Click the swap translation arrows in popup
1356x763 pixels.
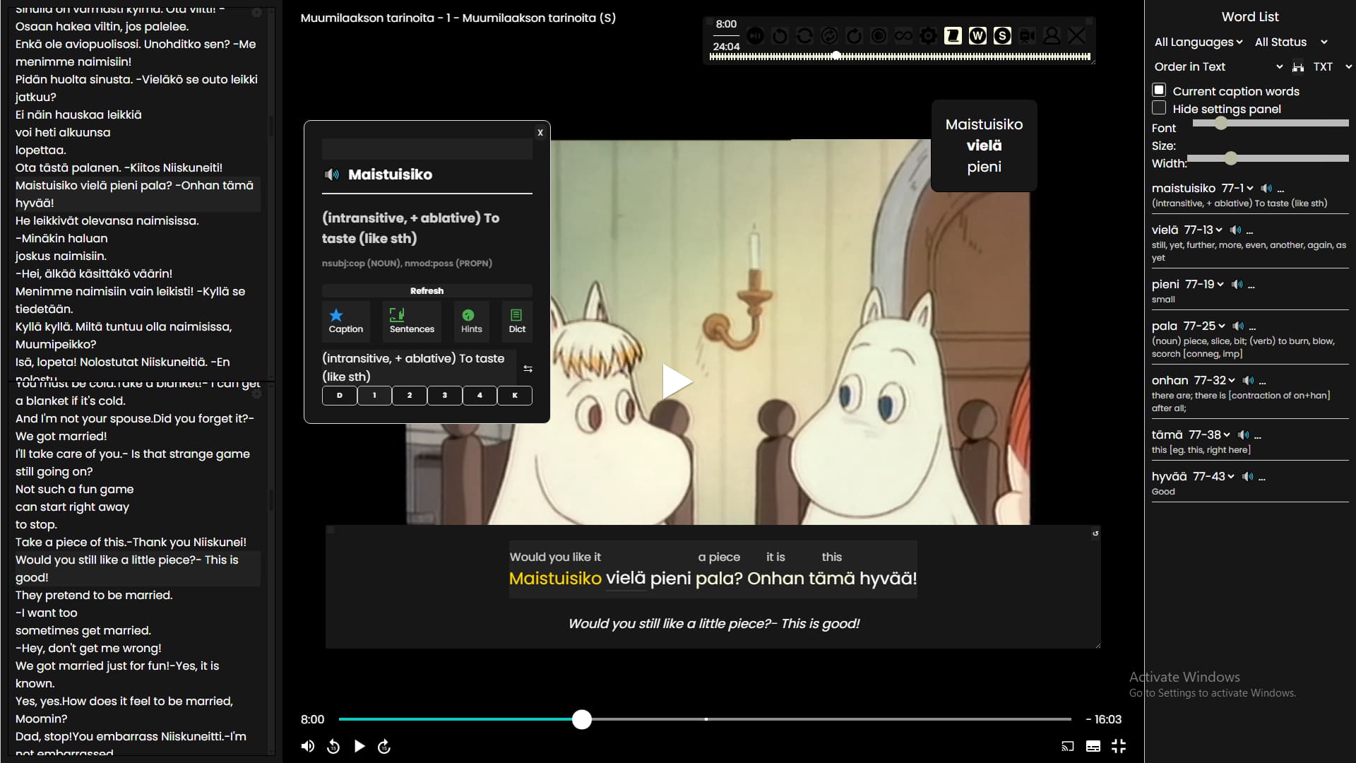528,369
